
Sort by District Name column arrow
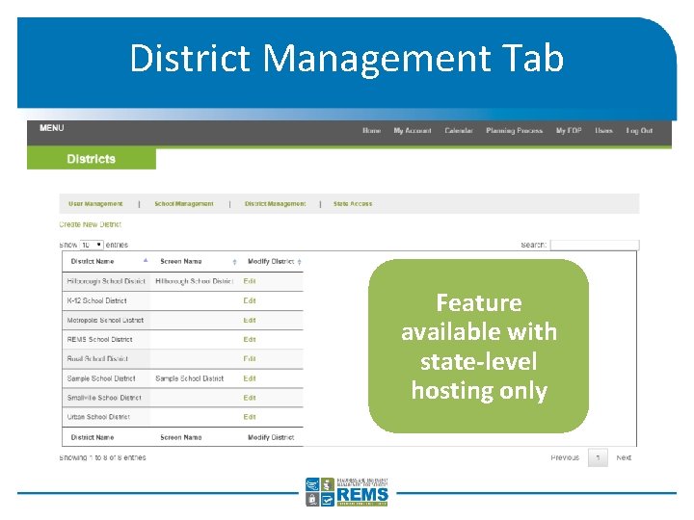click(x=146, y=261)
